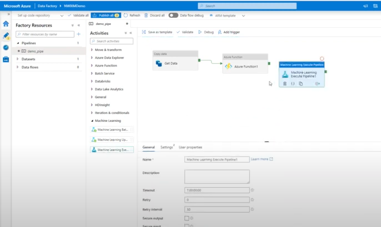Click the plus icon to add resource
The image size is (381, 227).
point(78,34)
